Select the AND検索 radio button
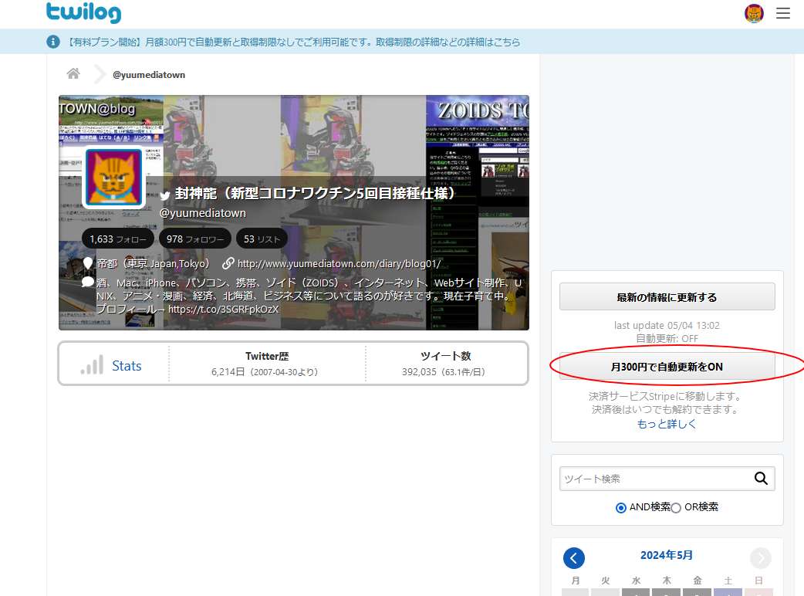Image resolution: width=804 pixels, height=596 pixels. coord(620,507)
